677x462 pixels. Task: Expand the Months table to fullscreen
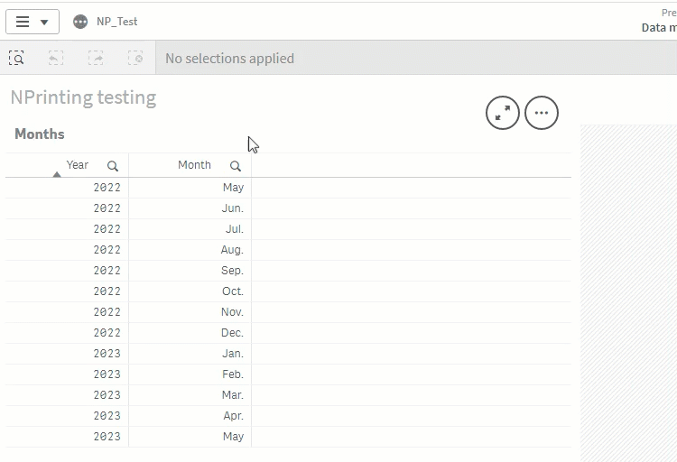click(503, 113)
